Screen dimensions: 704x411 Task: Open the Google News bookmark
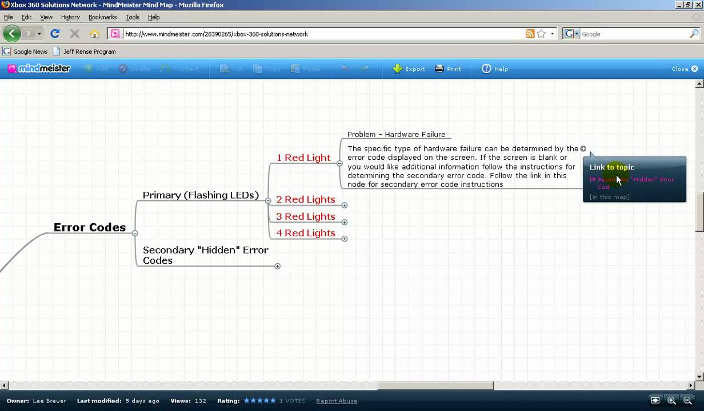[x=26, y=51]
